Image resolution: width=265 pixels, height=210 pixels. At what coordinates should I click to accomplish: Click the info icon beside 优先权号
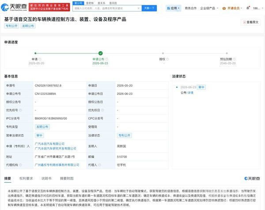pos(20,110)
